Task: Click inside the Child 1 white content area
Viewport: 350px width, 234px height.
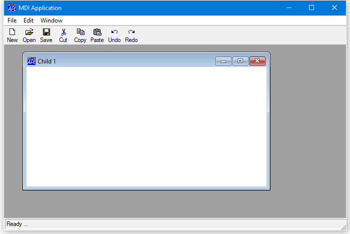Action: pos(146,127)
